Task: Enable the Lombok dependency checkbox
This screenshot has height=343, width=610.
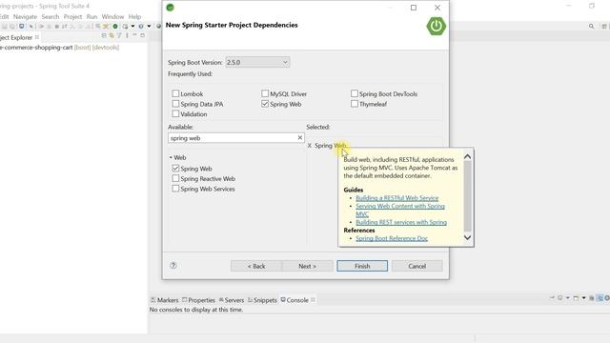Action: pos(175,93)
